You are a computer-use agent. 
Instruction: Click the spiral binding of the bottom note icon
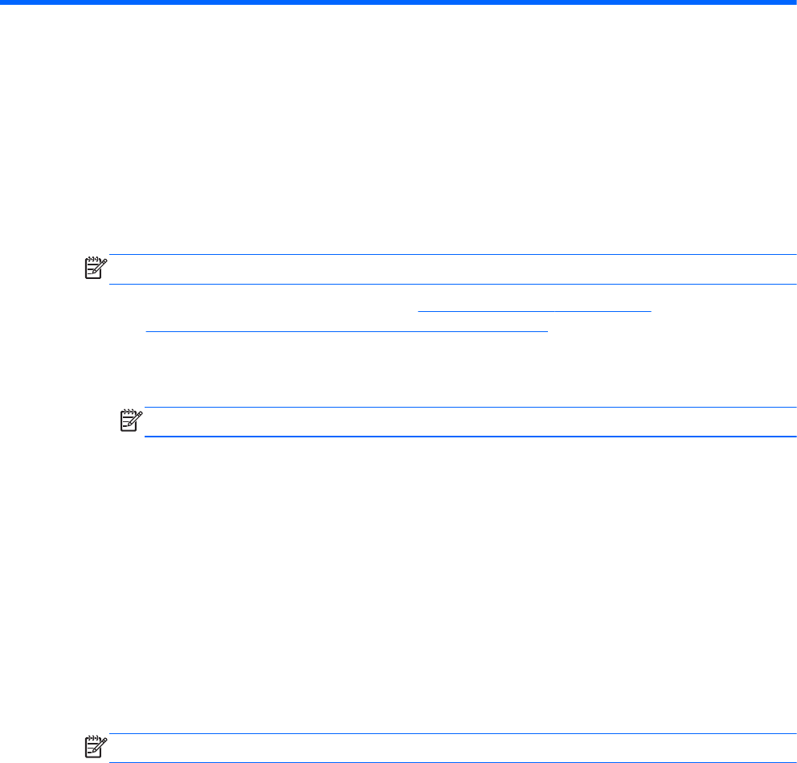pos(92,738)
